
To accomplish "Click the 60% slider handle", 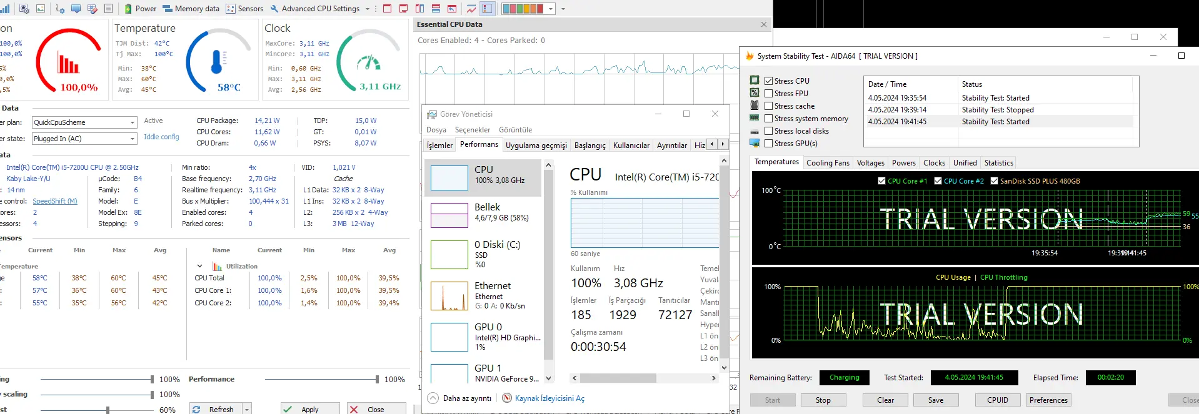I will point(108,410).
